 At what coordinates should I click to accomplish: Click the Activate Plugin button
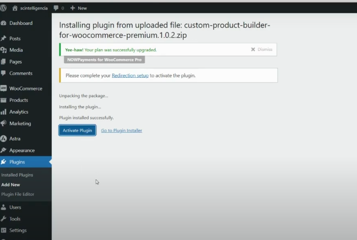78,130
